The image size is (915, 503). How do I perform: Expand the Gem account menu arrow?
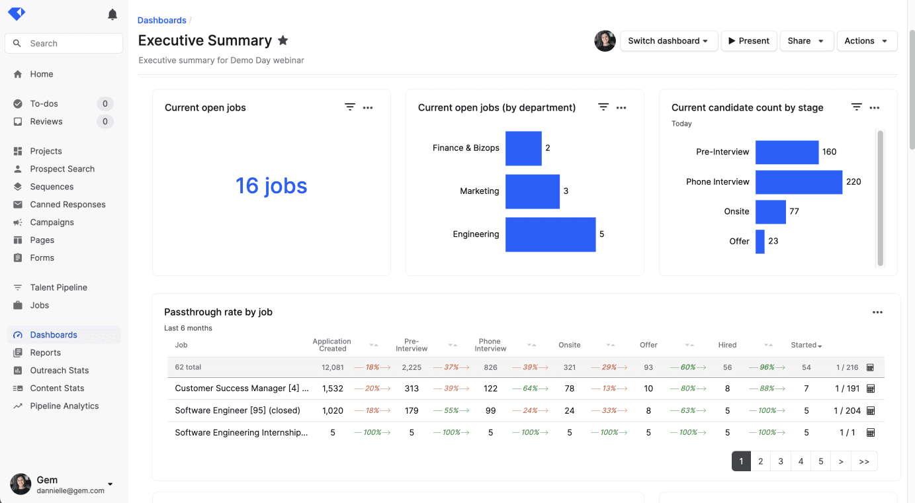pyautogui.click(x=110, y=484)
